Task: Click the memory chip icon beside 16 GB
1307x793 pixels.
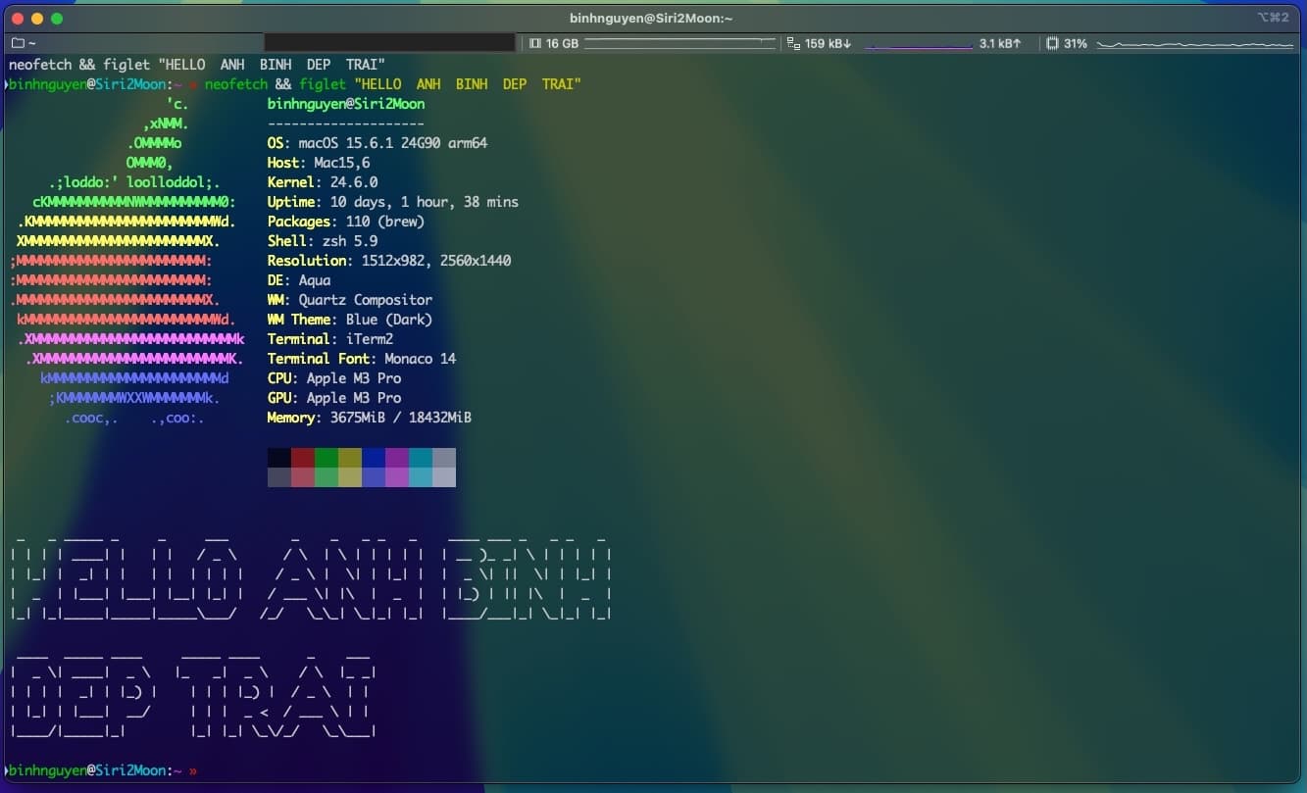Action: pyautogui.click(x=535, y=43)
